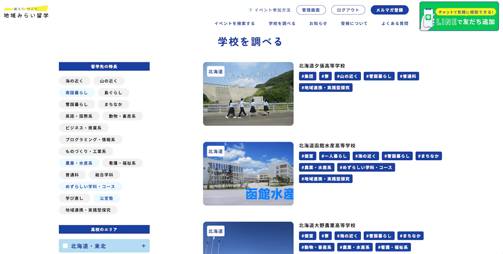Click the question mark icon by イベント参加方法
The width and height of the screenshot is (503, 254).
250,10
